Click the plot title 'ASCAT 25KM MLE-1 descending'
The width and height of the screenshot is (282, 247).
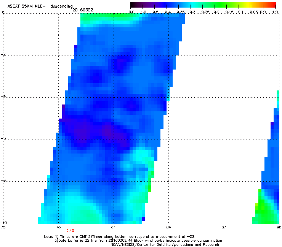pyautogui.click(x=40, y=6)
